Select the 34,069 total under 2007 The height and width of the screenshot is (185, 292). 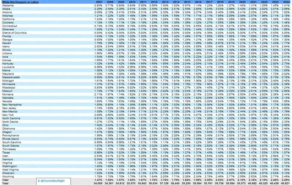pyautogui.click(x=98, y=183)
